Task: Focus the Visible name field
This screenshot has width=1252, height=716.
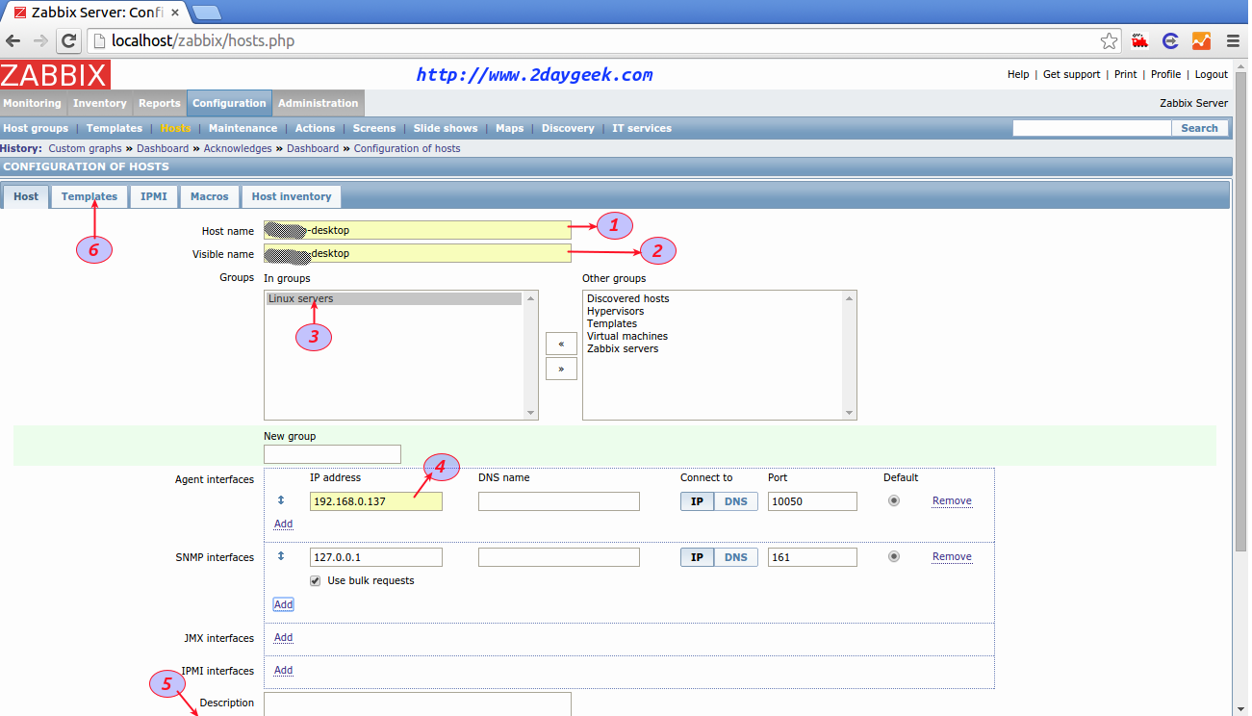Action: [418, 253]
